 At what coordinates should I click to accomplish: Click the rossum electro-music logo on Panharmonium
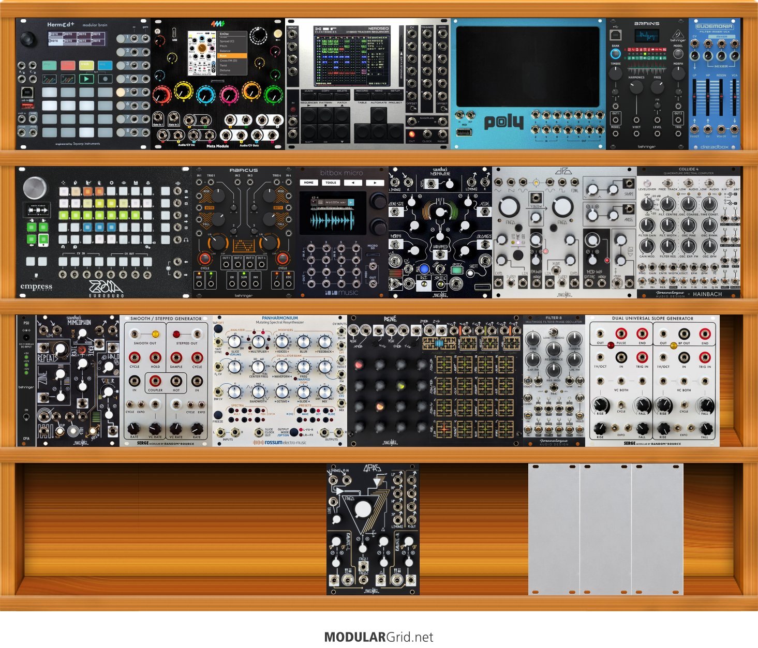pyautogui.click(x=279, y=443)
